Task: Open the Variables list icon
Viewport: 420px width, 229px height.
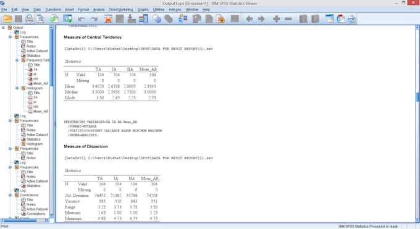Action: [143, 19]
